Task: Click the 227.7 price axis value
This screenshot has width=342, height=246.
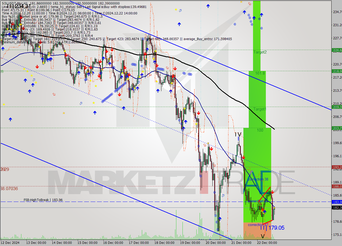Action: tap(337, 38)
